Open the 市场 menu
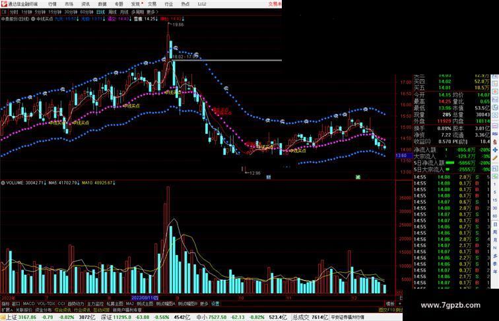The image size is (499, 321). 69,4
